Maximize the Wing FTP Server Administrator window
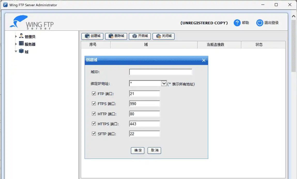This screenshot has height=179, width=297. point(276,5)
